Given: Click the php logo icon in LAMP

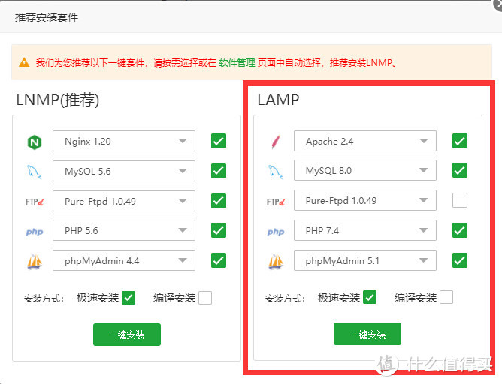Looking at the screenshot, I should click(x=276, y=232).
